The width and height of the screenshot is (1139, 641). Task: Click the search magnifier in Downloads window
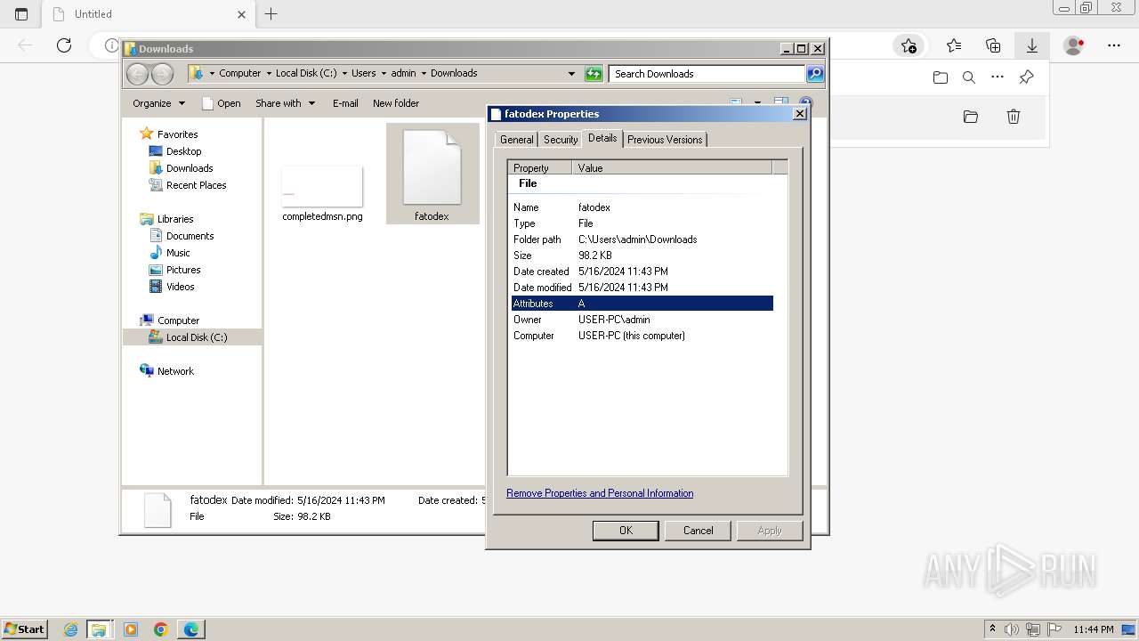click(815, 74)
